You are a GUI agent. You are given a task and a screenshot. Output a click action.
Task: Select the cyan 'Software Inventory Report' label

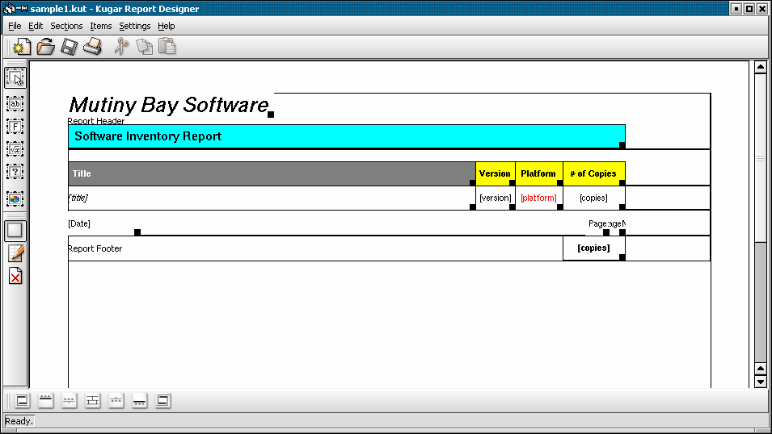(347, 136)
